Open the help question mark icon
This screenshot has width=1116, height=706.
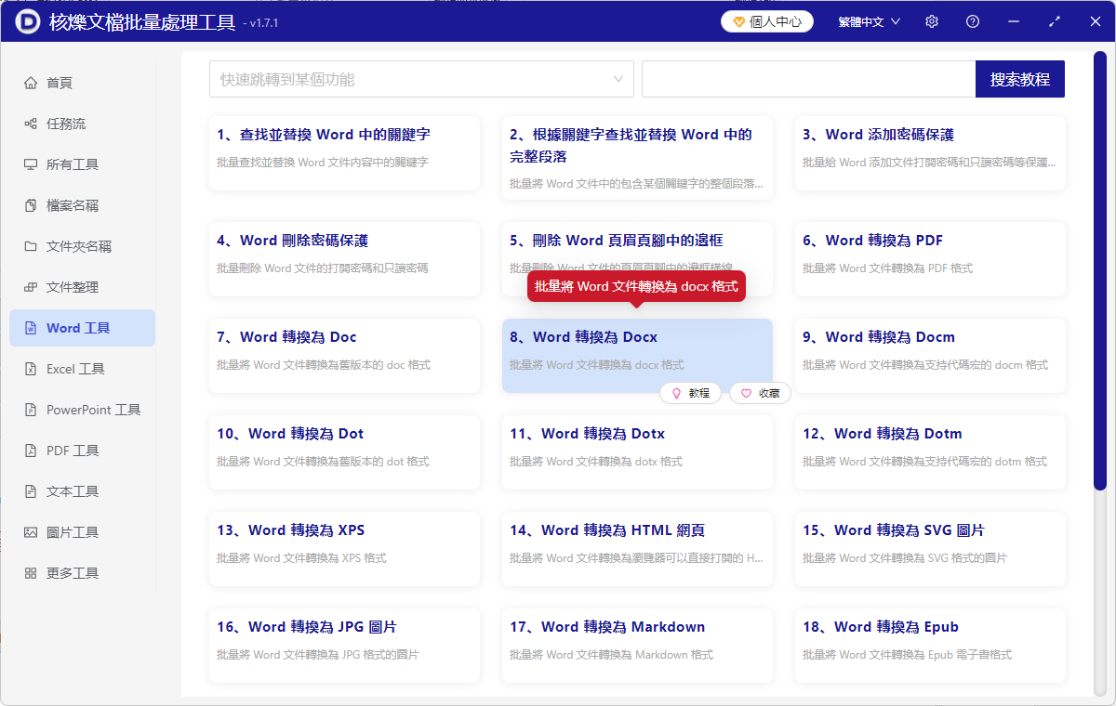tap(973, 21)
